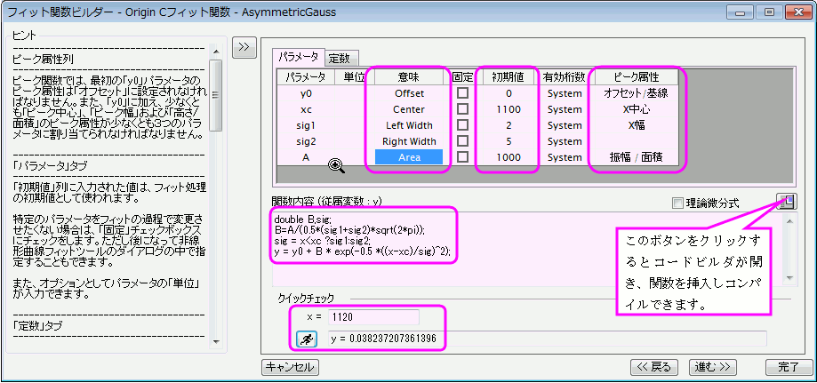817x383 pixels.
Task: Close the Fitting Function Builder window
Action: tap(797, 12)
